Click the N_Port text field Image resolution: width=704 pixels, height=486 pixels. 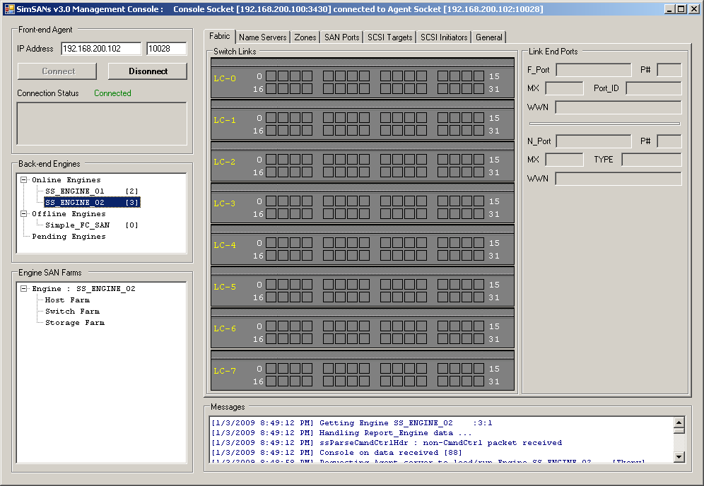(594, 141)
